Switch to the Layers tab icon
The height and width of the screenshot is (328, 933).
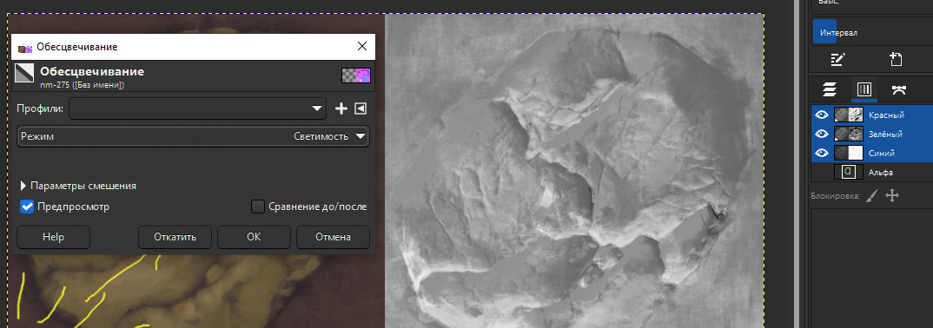tap(830, 89)
